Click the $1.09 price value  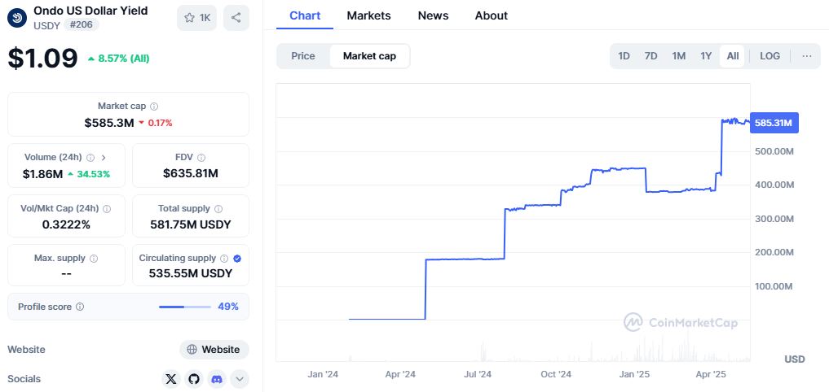(x=43, y=58)
